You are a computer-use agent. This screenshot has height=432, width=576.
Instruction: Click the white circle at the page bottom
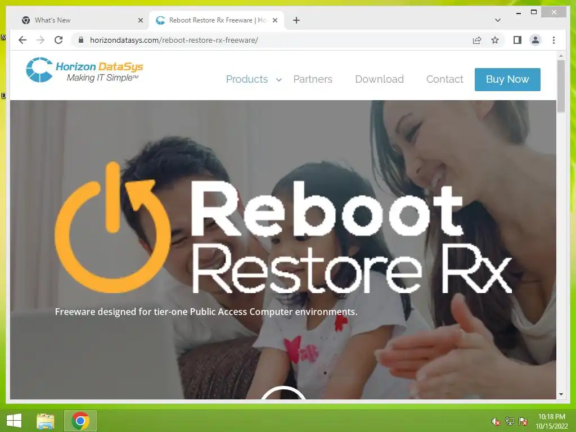(x=283, y=392)
